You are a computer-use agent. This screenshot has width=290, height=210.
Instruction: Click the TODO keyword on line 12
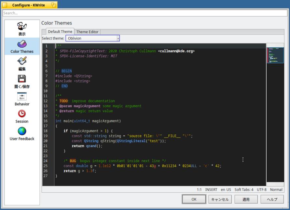(x=63, y=101)
